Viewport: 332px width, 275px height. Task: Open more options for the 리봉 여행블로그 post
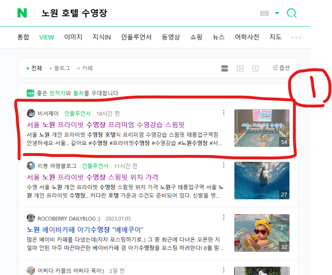(224, 165)
